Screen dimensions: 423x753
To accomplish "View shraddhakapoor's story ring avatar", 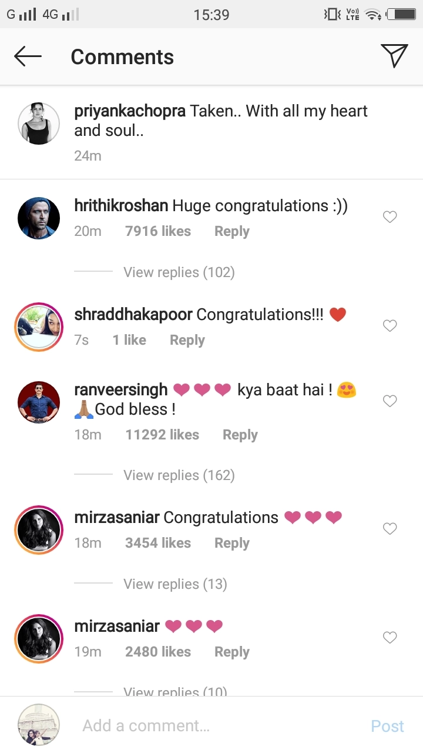I will click(x=39, y=326).
